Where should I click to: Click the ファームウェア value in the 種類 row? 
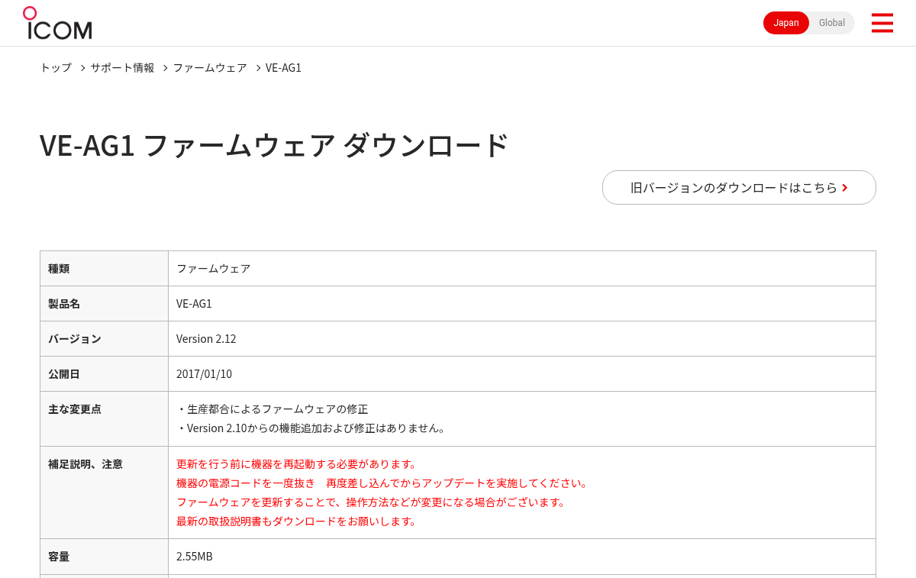coord(213,269)
